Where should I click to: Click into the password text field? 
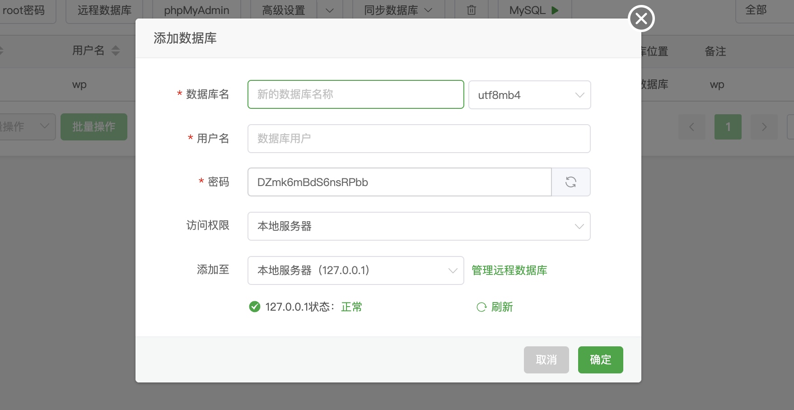click(400, 182)
